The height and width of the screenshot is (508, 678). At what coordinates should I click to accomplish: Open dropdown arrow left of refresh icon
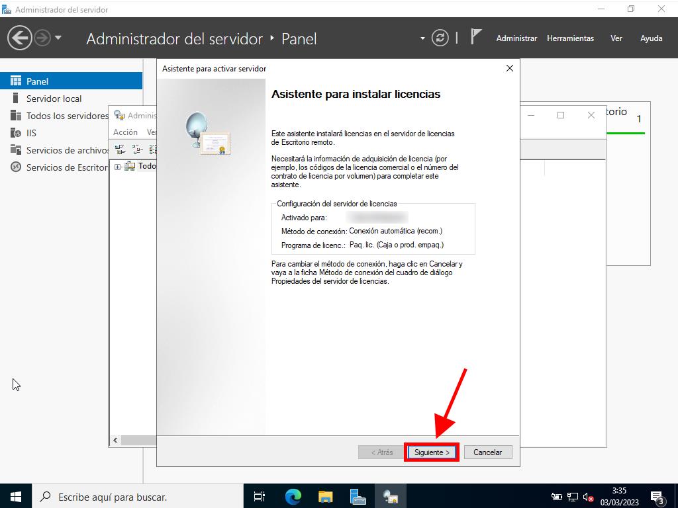click(x=422, y=38)
